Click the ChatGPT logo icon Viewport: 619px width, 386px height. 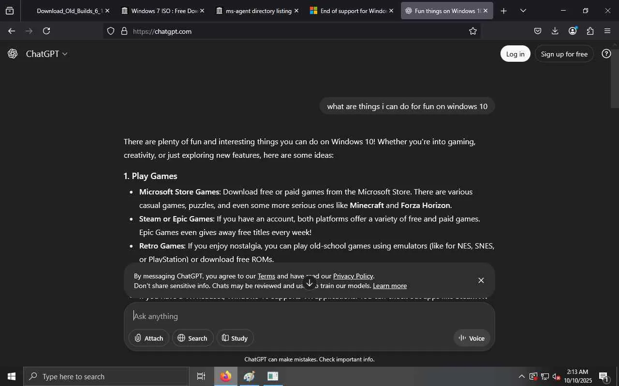tap(13, 54)
